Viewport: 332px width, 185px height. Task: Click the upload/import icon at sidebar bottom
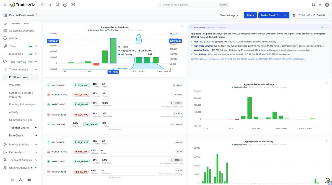tap(21, 180)
